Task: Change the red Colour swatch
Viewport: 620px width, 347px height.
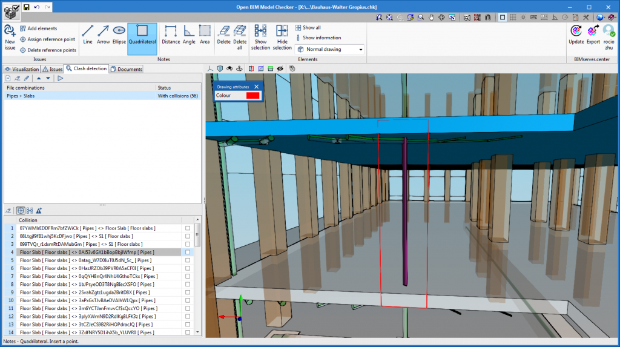Action: click(x=252, y=96)
